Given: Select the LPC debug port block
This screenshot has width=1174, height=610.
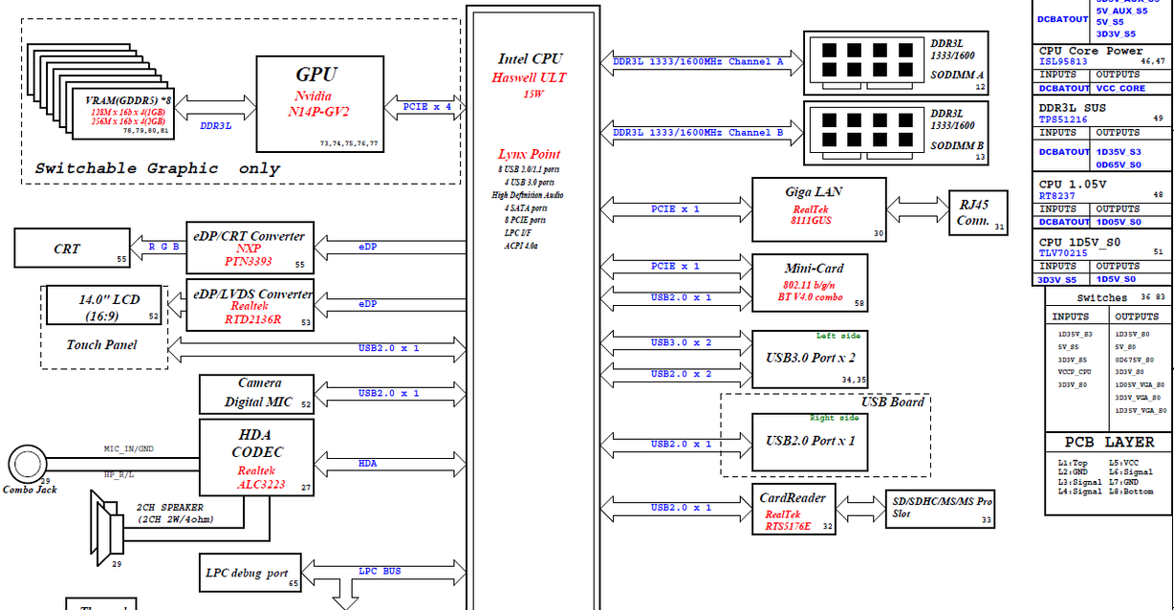Looking at the screenshot, I should coord(250,573).
